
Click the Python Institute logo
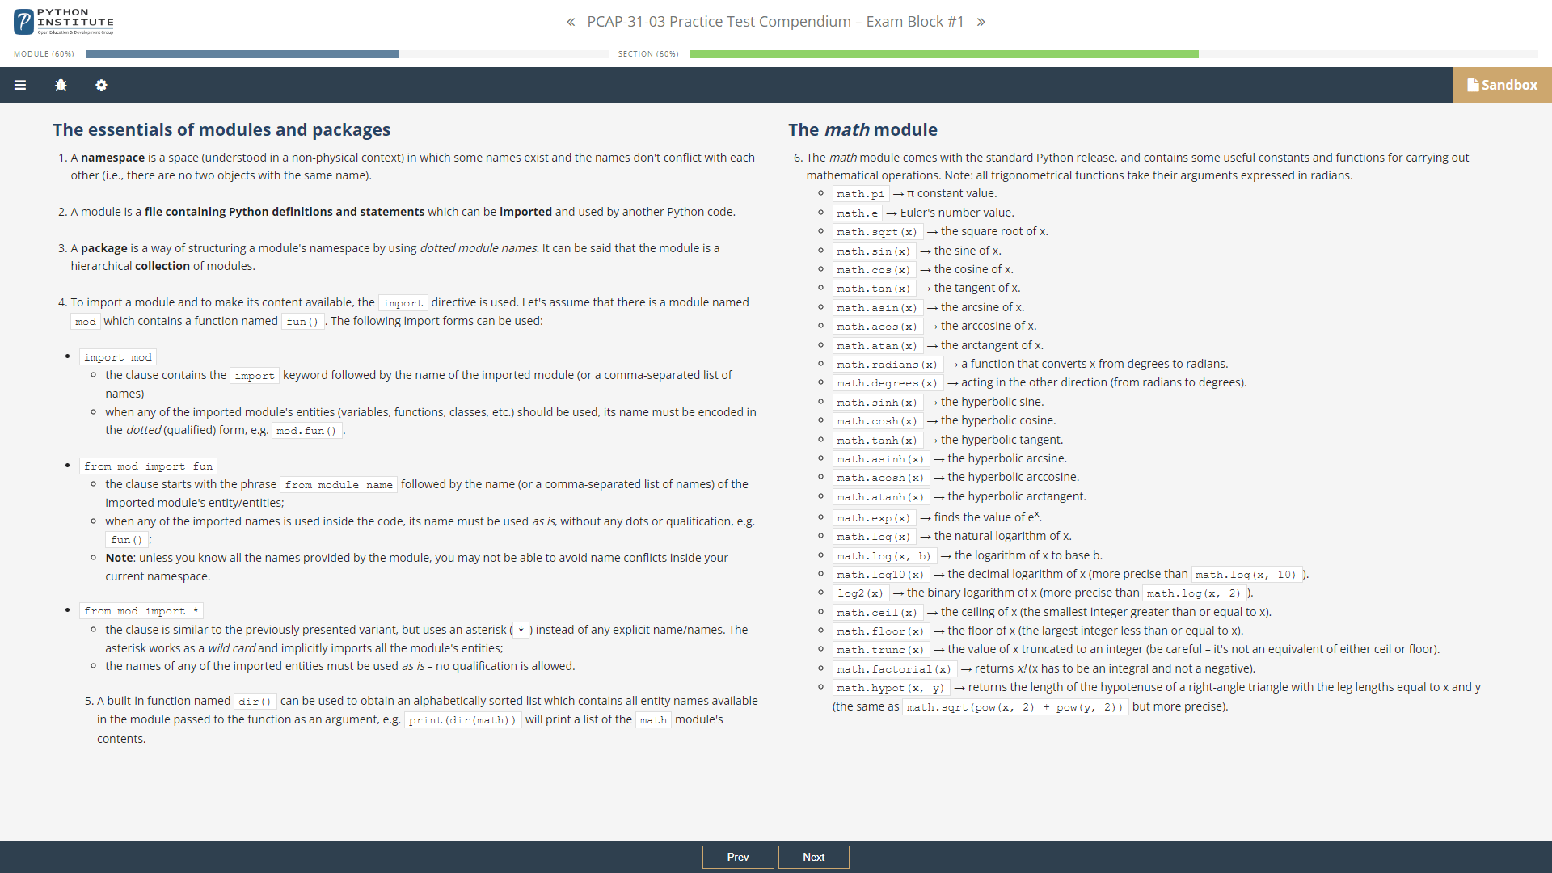64,22
